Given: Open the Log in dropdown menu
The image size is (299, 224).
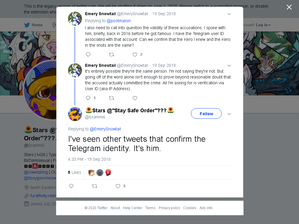Looking at the screenshot, I should click(x=263, y=25).
